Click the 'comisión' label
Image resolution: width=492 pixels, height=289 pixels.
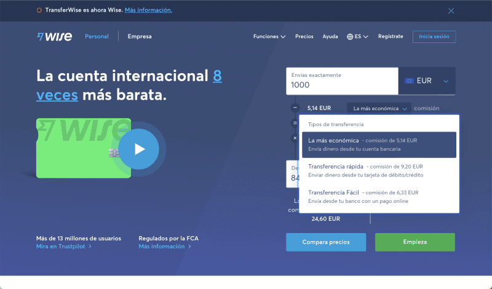[x=426, y=108]
